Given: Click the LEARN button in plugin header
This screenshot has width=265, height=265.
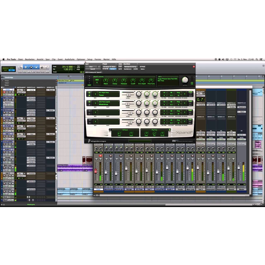Looking at the screenshot, I should (x=135, y=69).
